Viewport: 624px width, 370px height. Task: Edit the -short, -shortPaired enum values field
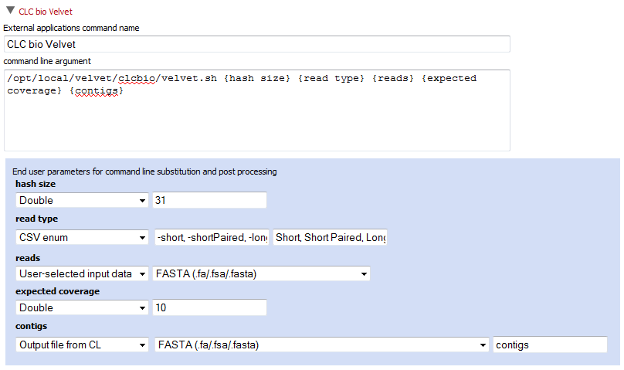212,237
